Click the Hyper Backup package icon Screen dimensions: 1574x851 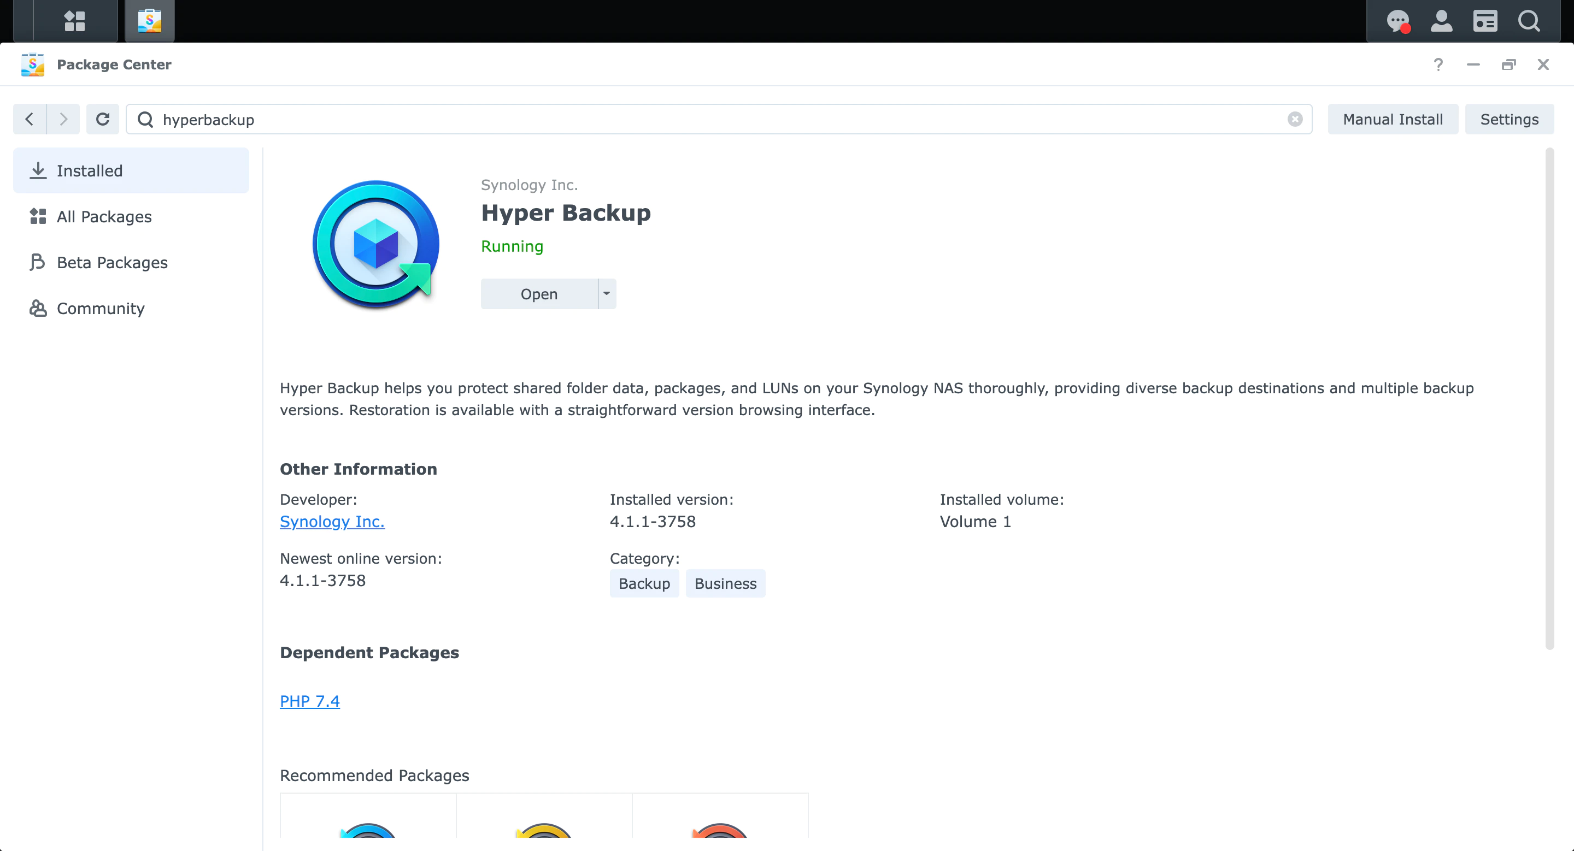(x=376, y=244)
